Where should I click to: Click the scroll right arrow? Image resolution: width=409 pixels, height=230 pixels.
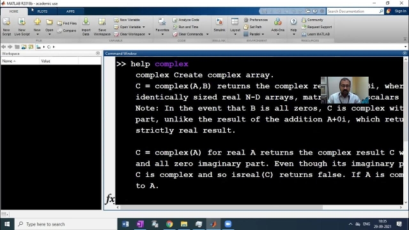click(401, 207)
